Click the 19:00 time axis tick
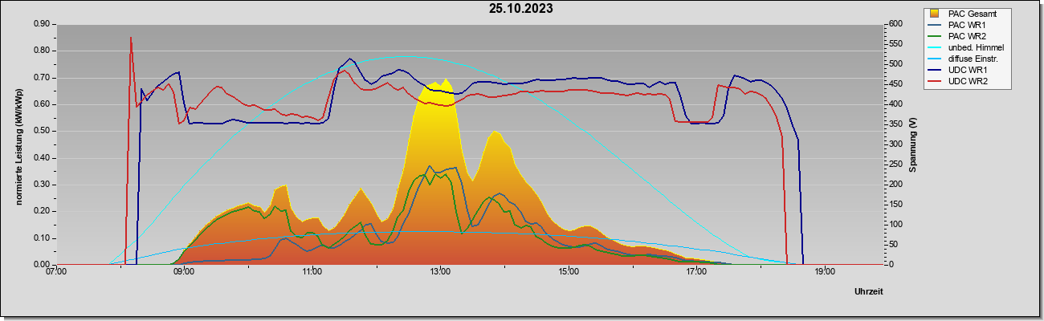1044x321 pixels. (825, 271)
